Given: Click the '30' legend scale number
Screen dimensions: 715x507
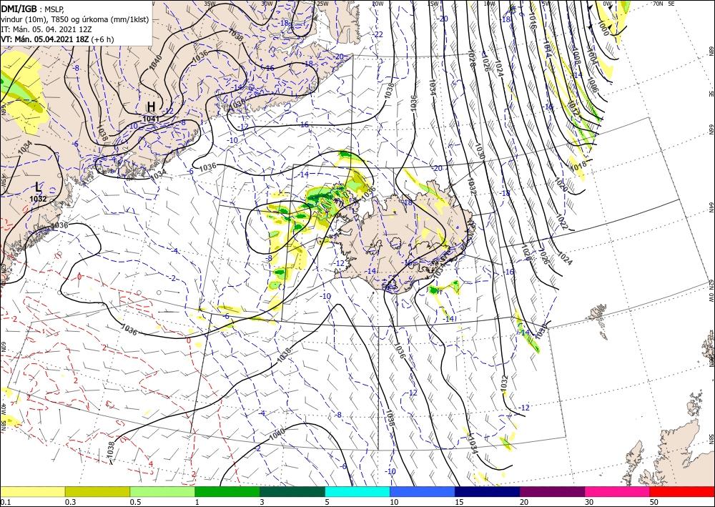Looking at the screenshot, I should (x=589, y=502).
